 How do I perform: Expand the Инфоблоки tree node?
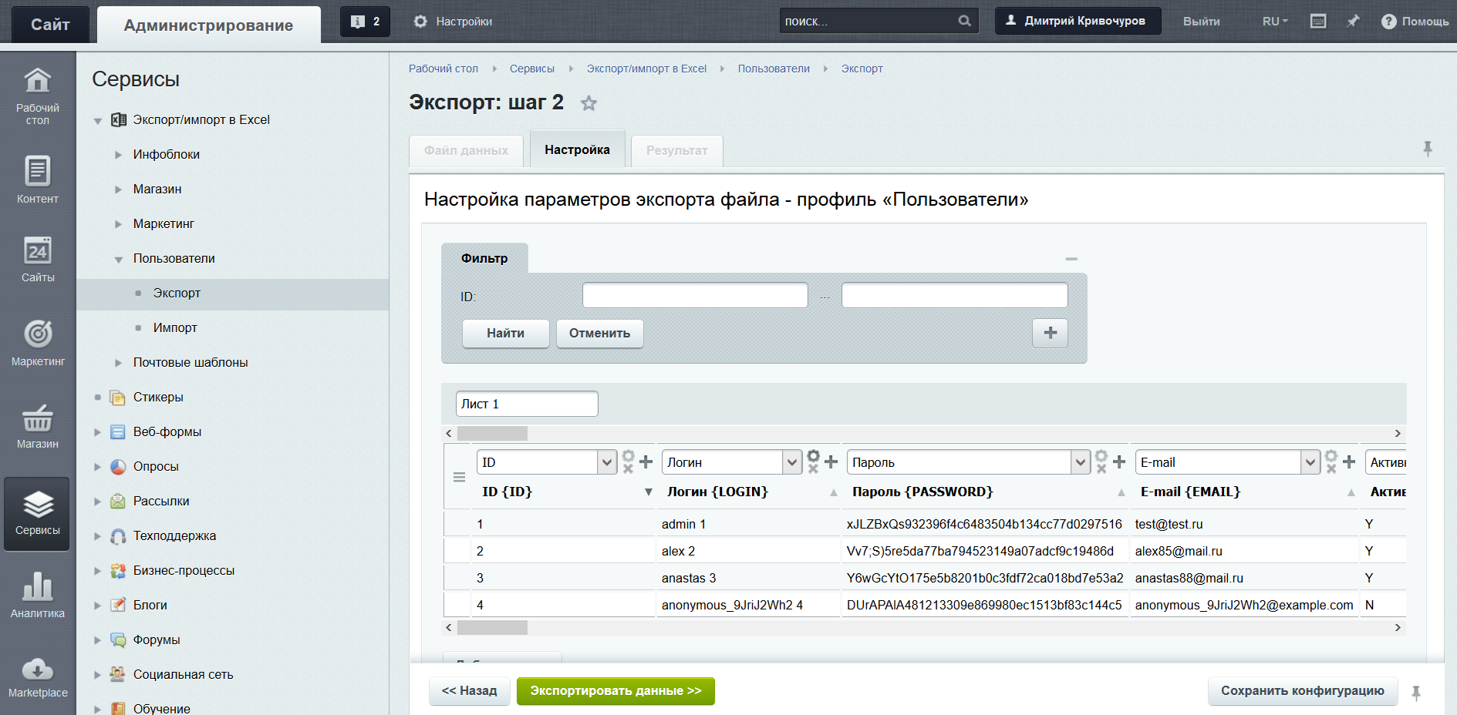118,155
